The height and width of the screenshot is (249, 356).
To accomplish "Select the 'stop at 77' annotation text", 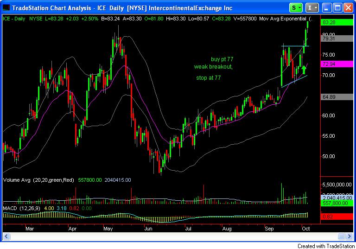I will click(x=209, y=78).
